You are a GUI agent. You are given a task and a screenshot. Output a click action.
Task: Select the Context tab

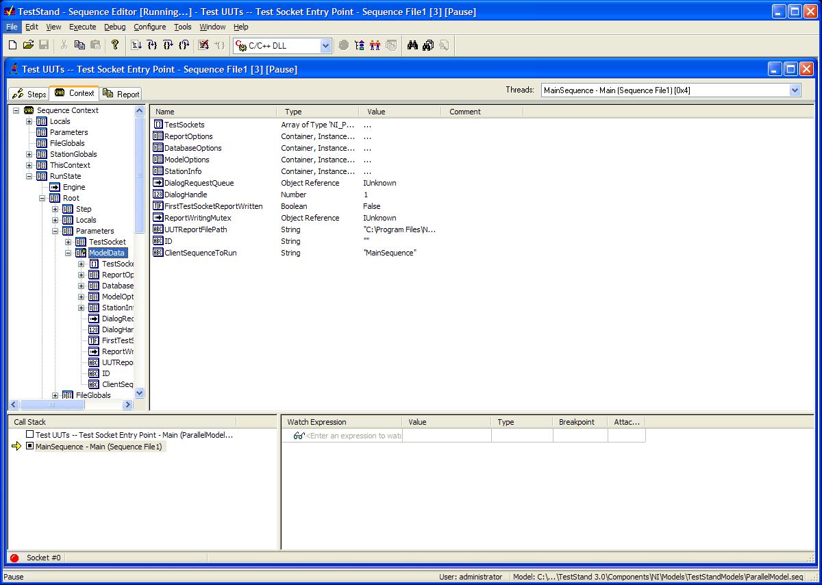click(74, 93)
